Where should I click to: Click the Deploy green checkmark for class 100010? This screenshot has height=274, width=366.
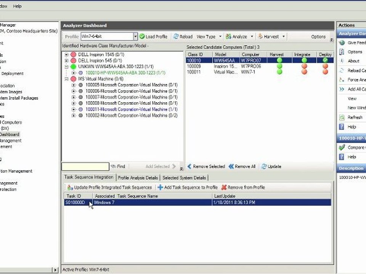(325, 61)
